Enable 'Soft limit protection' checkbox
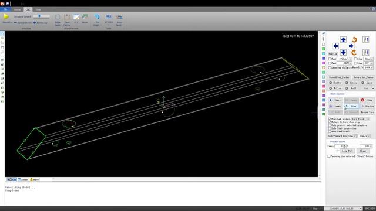376x211 pixels. [330, 128]
